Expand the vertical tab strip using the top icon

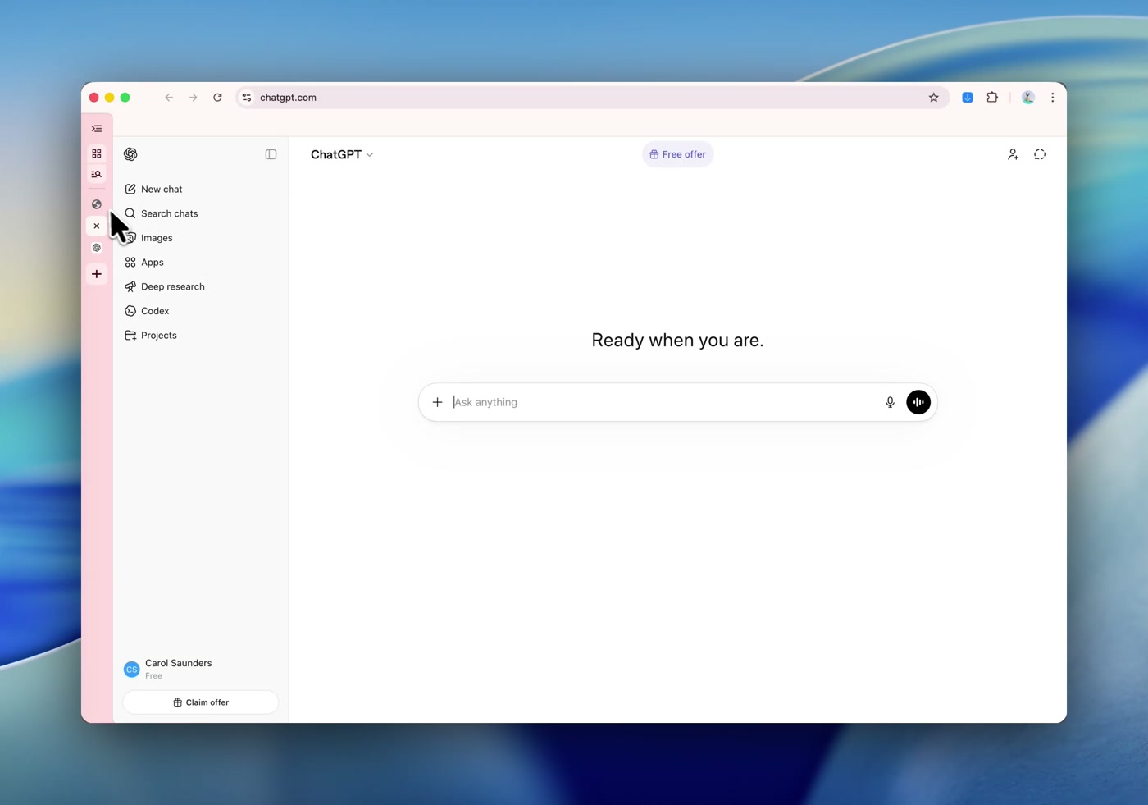(97, 129)
